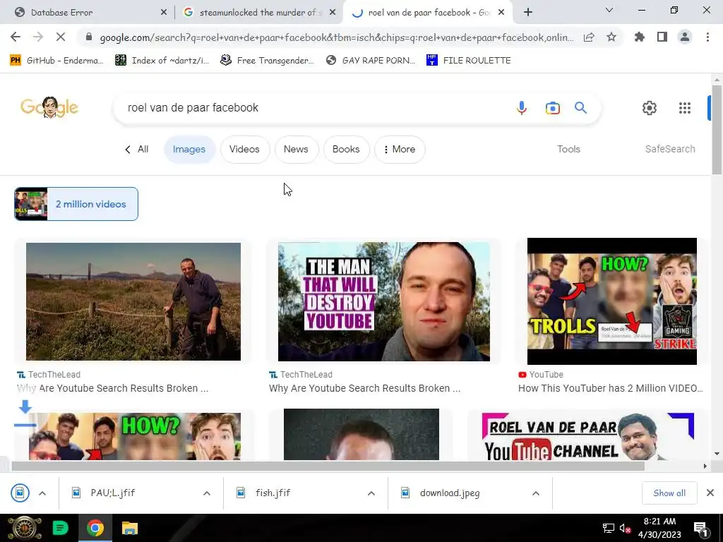The height and width of the screenshot is (542, 723).
Task: Open the muted volume tray icon
Action: (626, 528)
